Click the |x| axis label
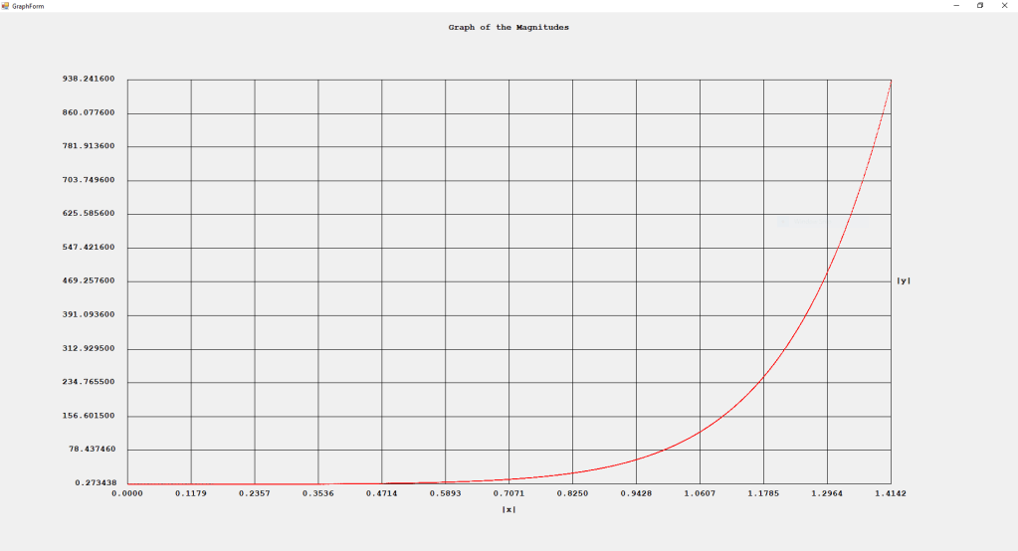1018x551 pixels. pos(509,510)
